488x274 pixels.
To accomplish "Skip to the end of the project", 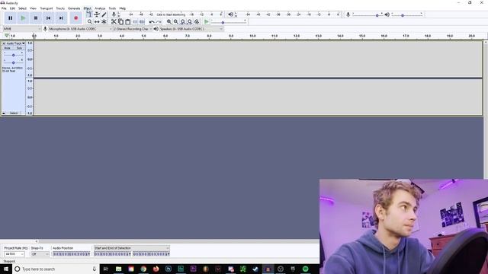I will pyautogui.click(x=61, y=18).
